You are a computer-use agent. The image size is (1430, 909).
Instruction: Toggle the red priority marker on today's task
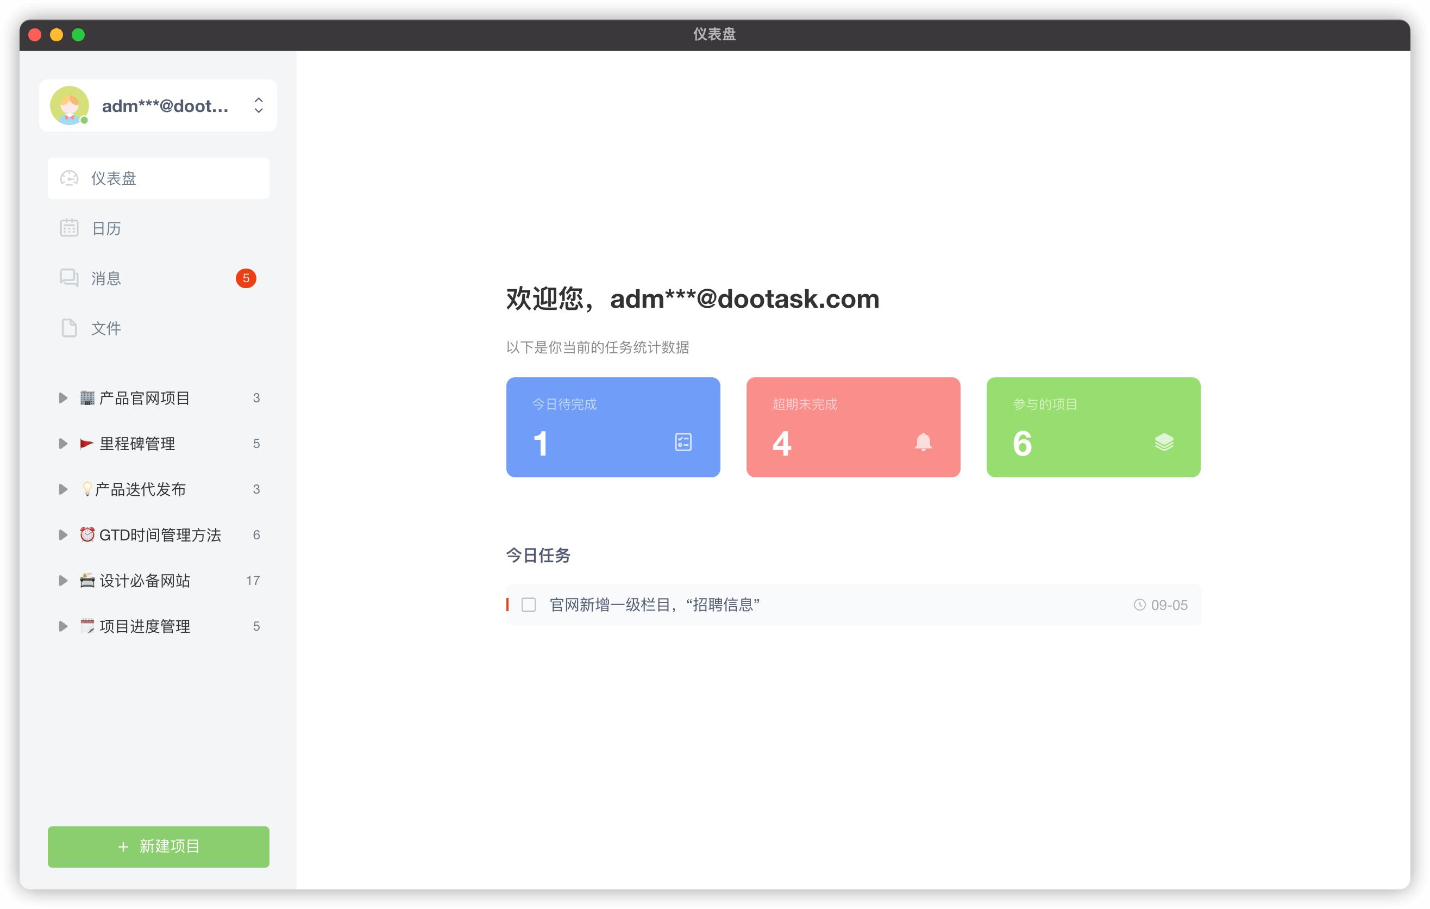click(x=509, y=605)
